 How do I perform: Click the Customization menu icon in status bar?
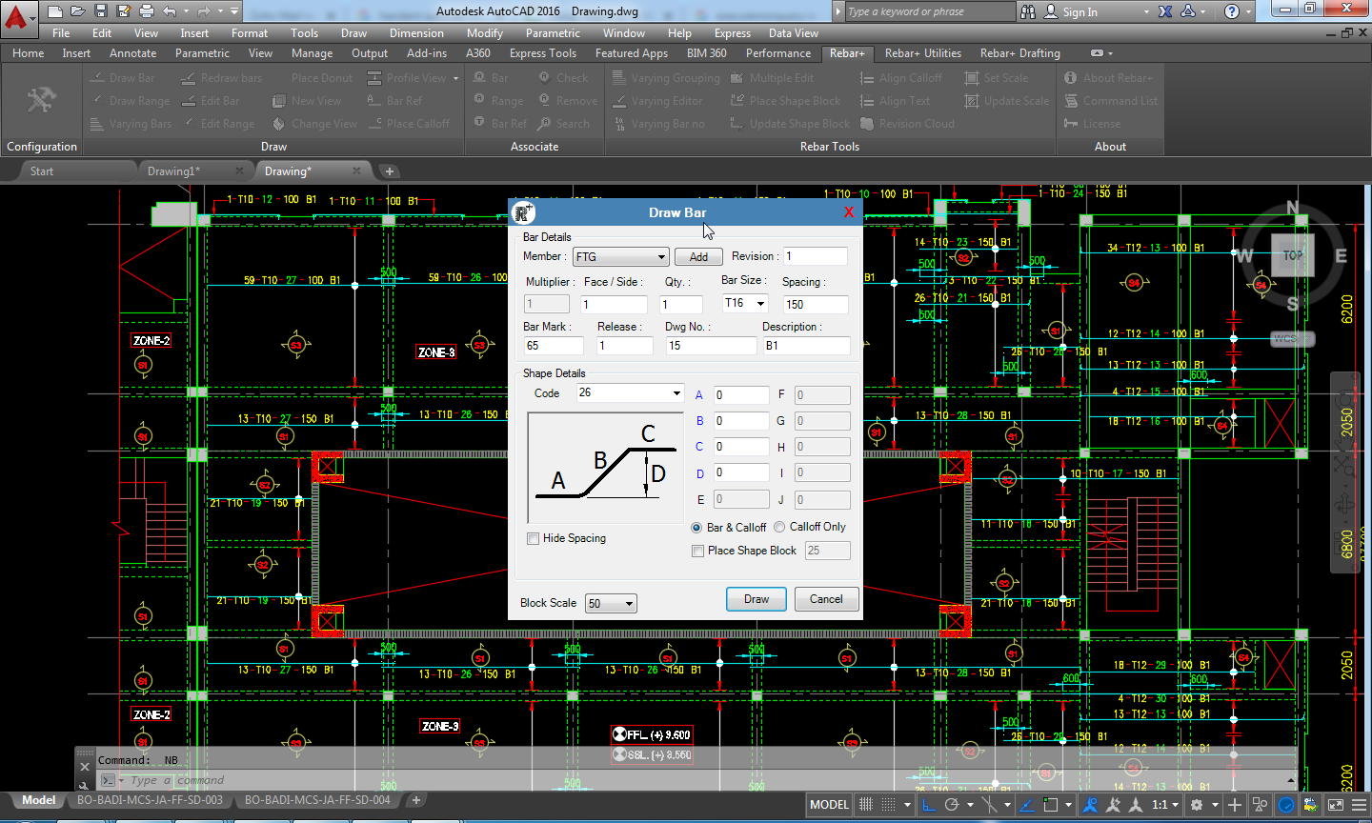click(x=1360, y=805)
